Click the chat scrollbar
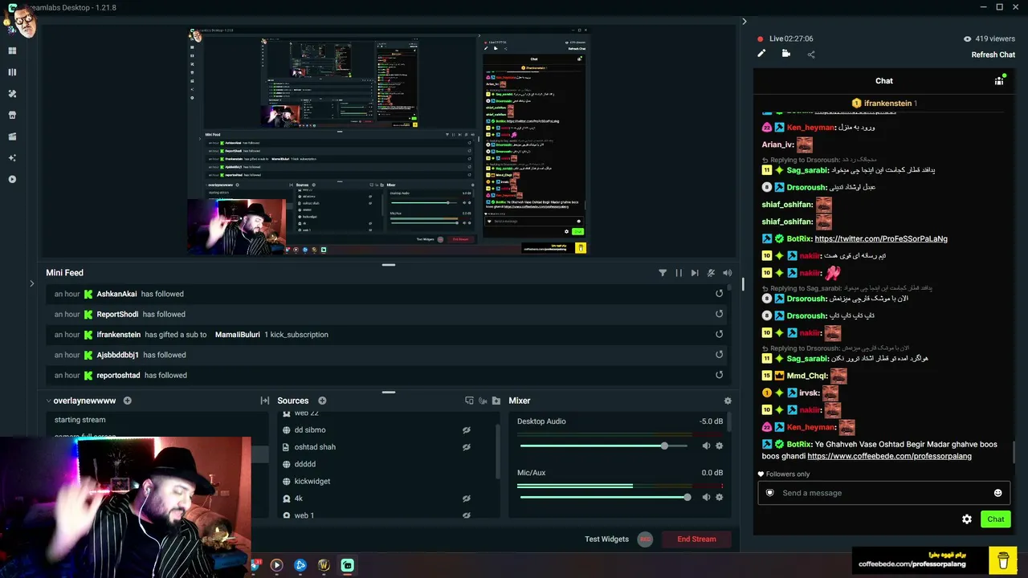Viewport: 1028px width, 578px height. 1014,452
